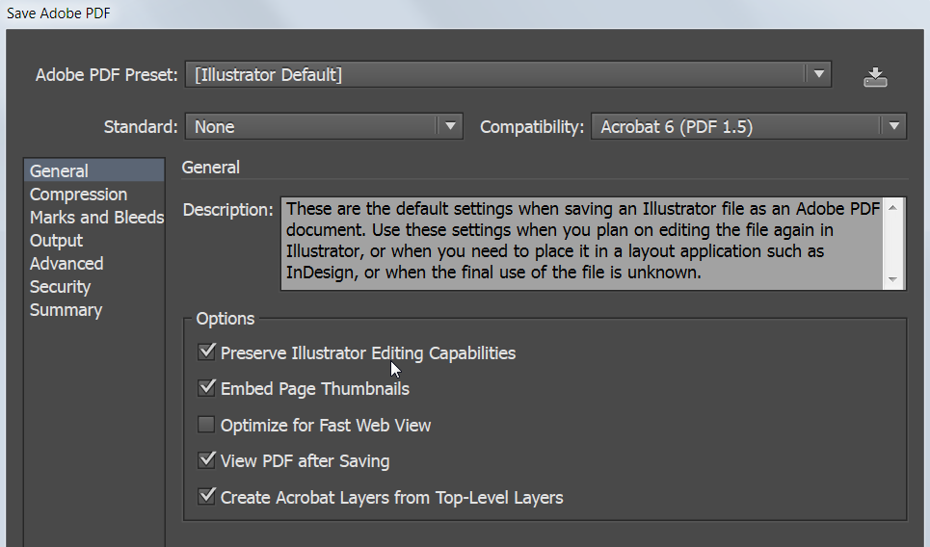The image size is (930, 547).
Task: Toggle the Embed Page Thumbnails checkbox
Action: point(206,388)
